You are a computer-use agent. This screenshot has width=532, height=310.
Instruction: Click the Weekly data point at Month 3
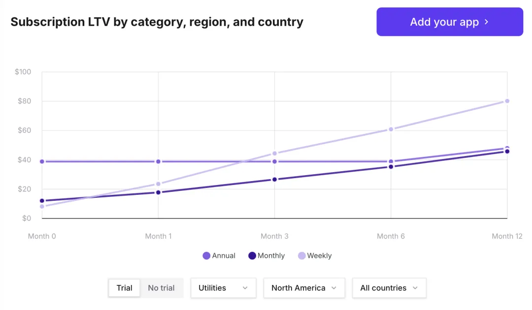274,154
